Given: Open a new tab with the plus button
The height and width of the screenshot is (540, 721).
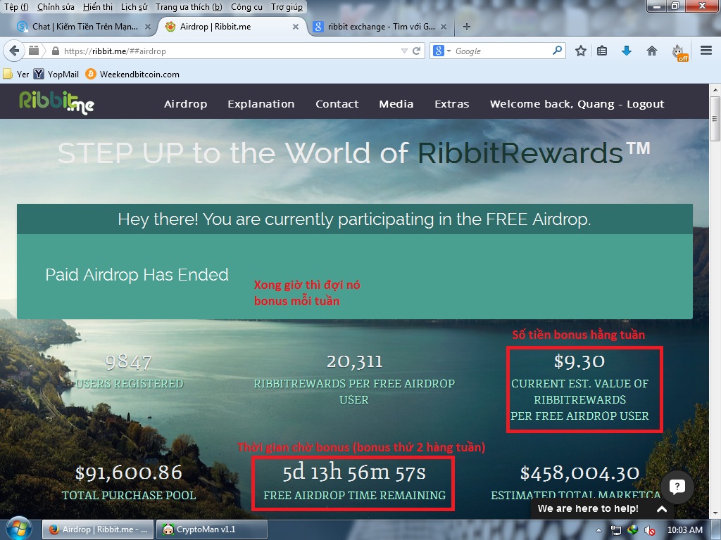Looking at the screenshot, I should pos(467,27).
